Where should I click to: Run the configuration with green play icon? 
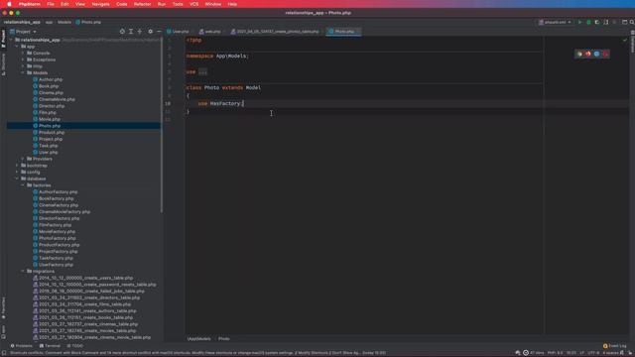click(x=579, y=22)
